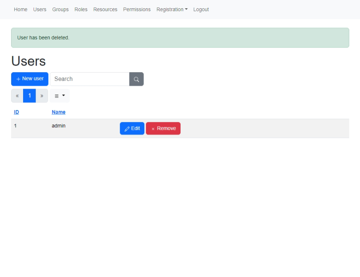Screen dimensions: 360x277
Task: Open Resources in the navbar
Action: point(105,9)
